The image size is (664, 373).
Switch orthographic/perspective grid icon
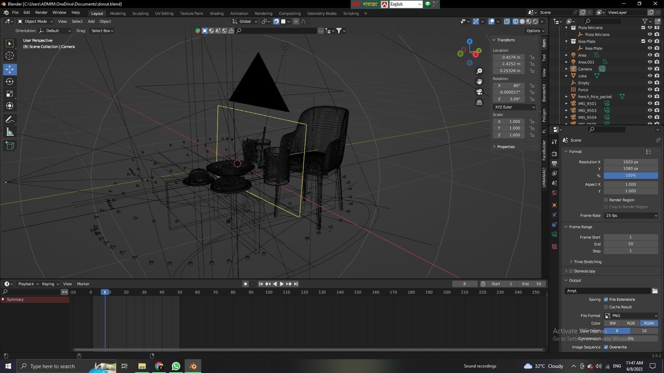click(x=479, y=103)
